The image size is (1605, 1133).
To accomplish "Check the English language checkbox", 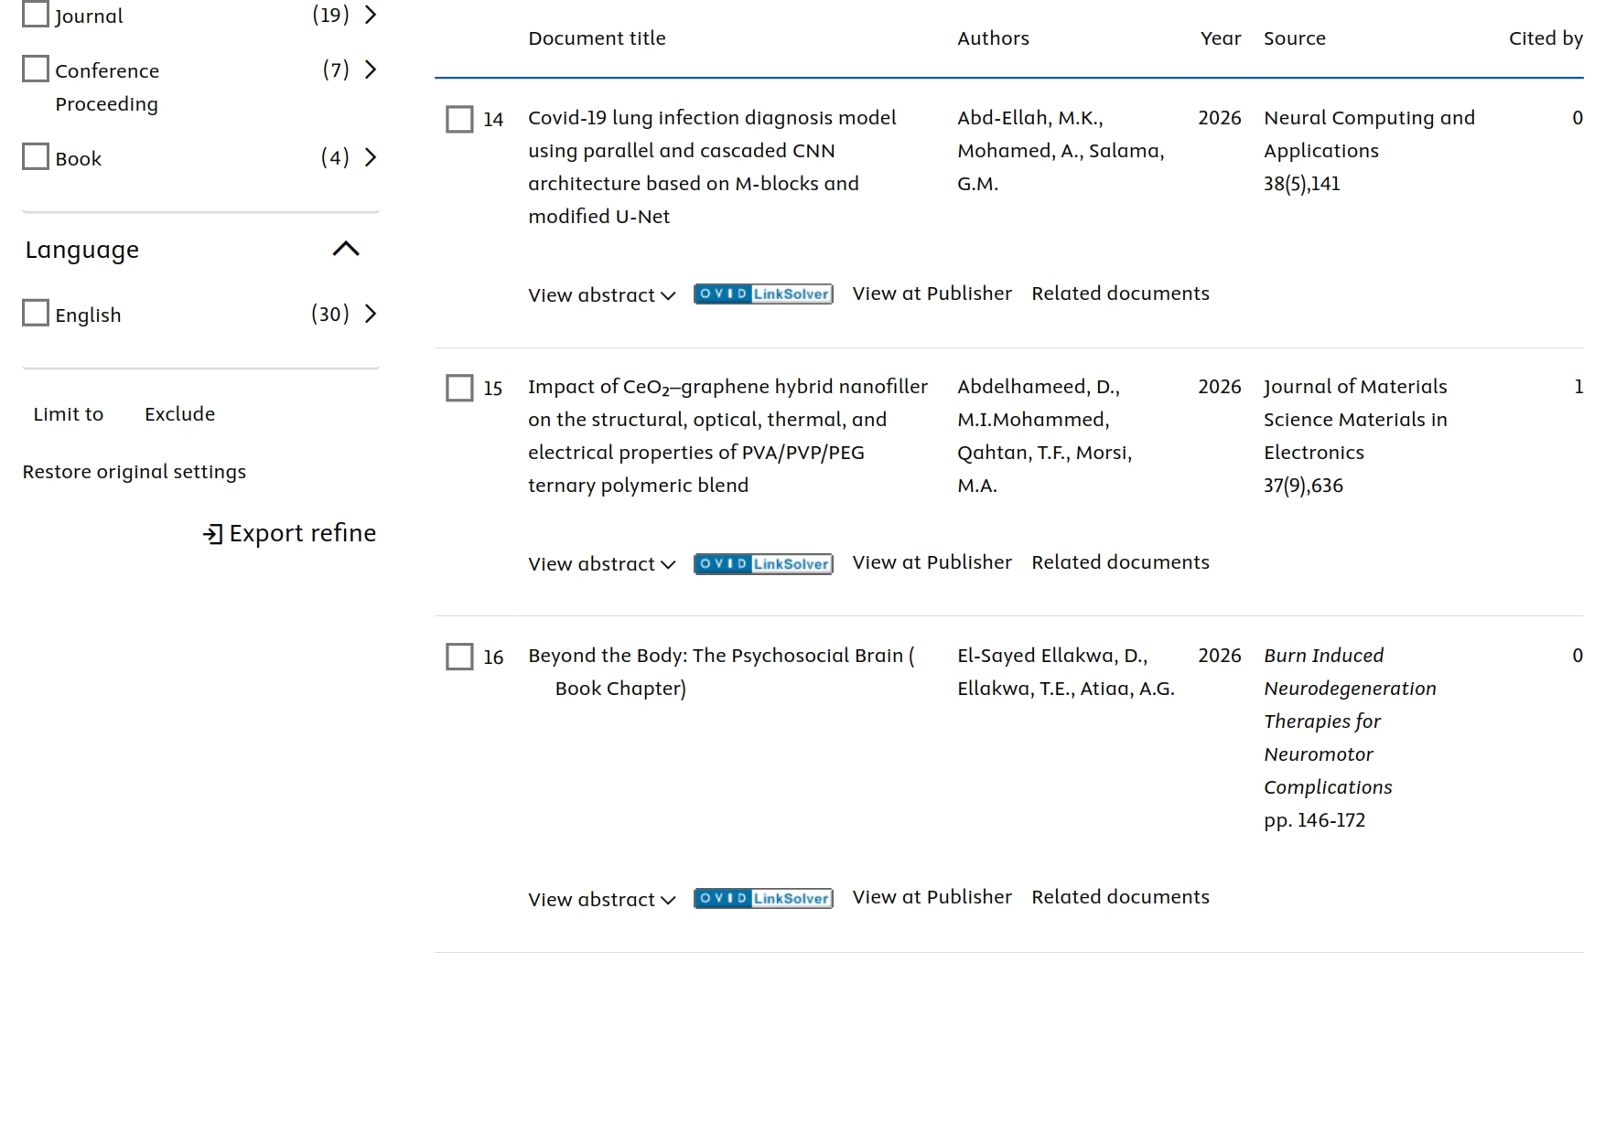I will coord(36,314).
